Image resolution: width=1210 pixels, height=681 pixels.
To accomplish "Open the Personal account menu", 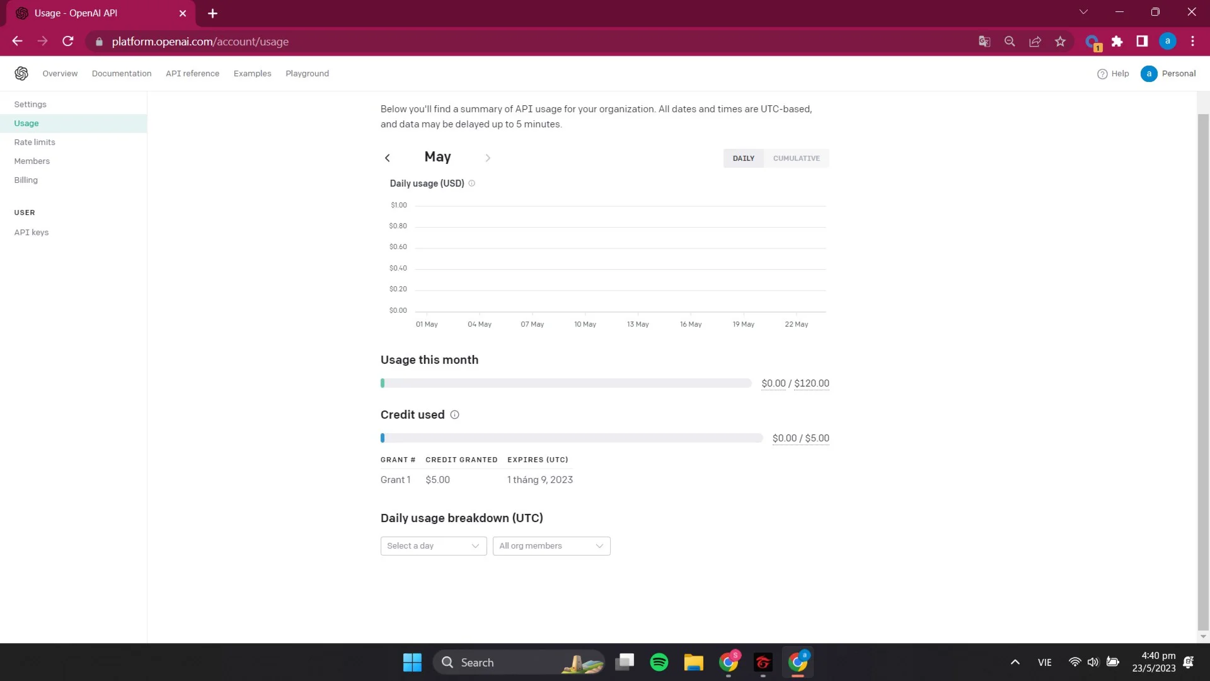I will tap(1168, 74).
